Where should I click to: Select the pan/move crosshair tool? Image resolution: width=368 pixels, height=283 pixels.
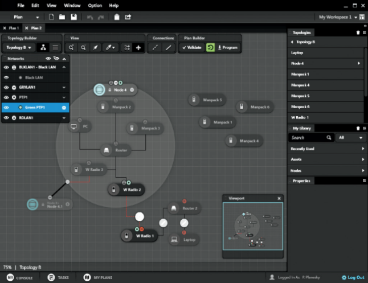pyautogui.click(x=138, y=48)
